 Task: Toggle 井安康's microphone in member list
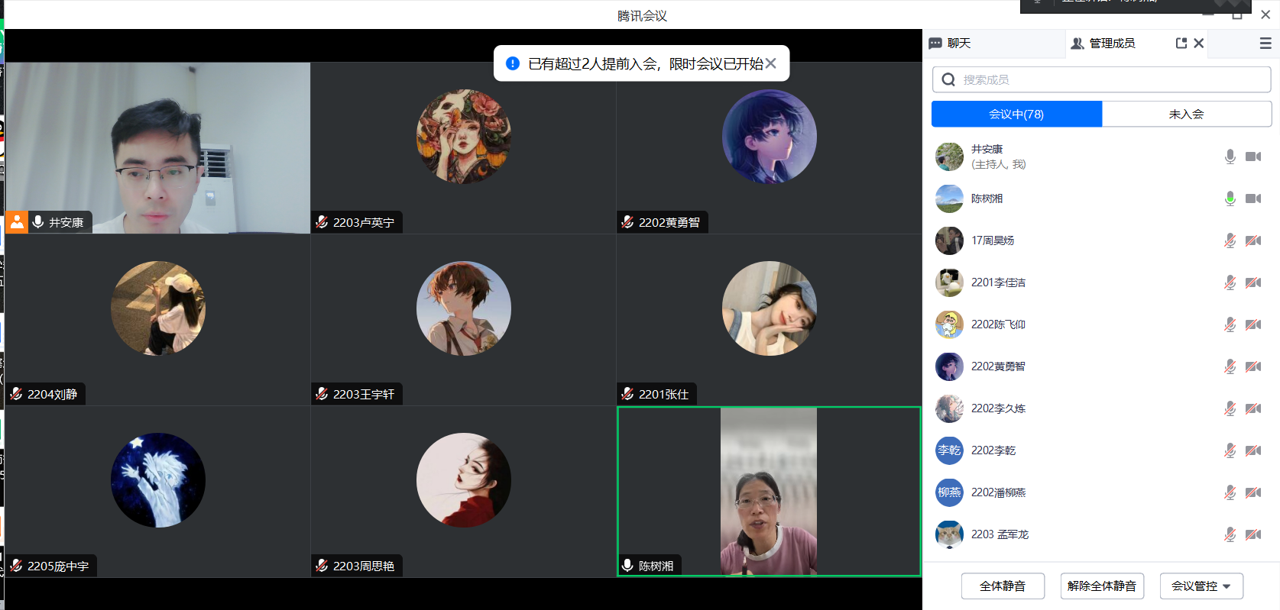pos(1230,157)
